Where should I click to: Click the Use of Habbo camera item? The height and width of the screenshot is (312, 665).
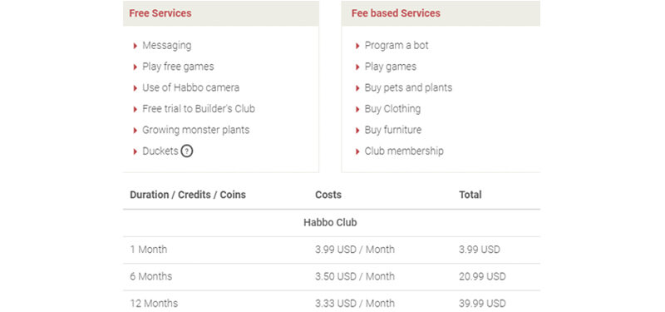point(191,87)
